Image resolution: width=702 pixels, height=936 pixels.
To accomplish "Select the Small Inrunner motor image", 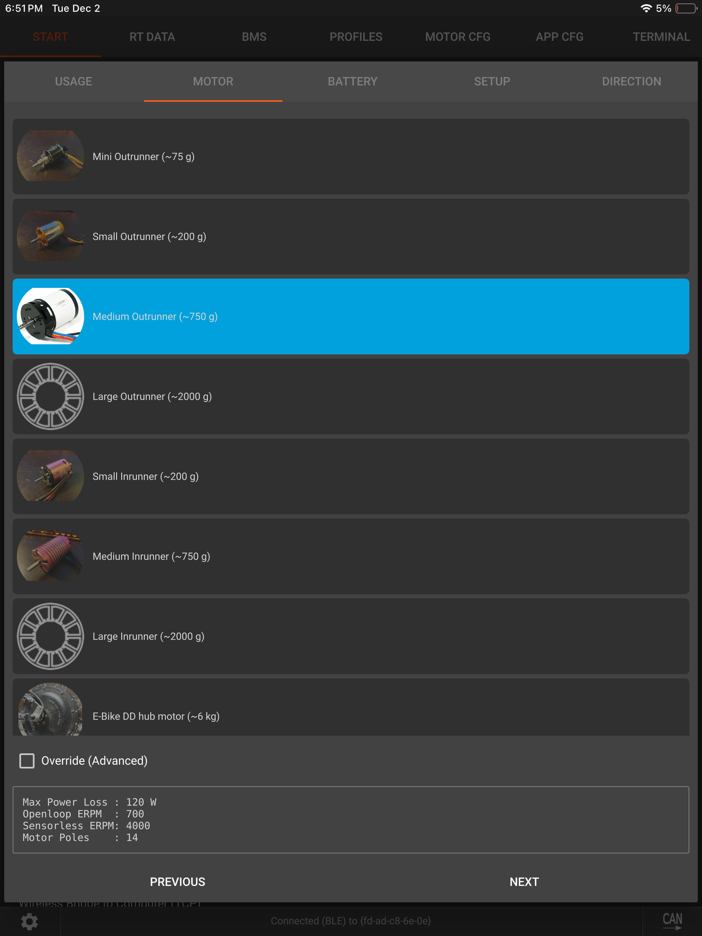I will coord(51,476).
